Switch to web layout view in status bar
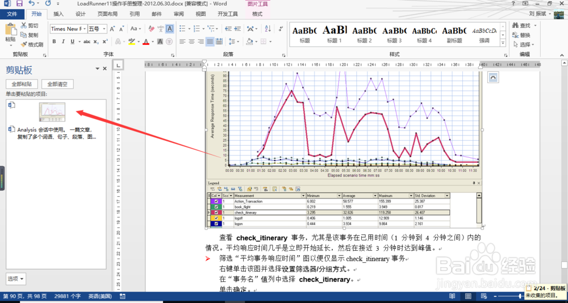Screen dimensions: 568x303 (485, 296)
